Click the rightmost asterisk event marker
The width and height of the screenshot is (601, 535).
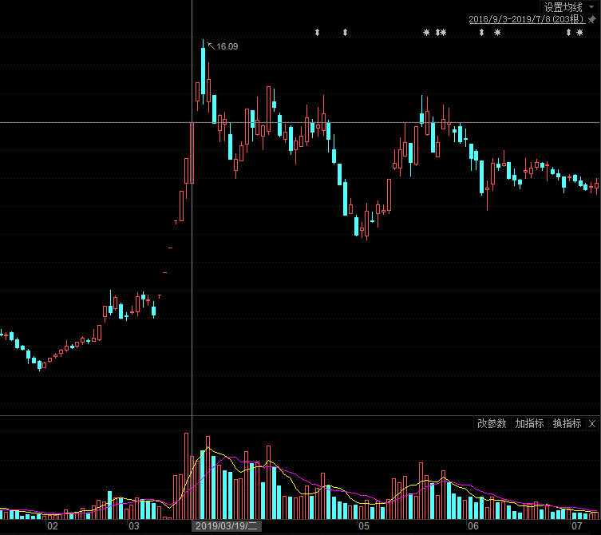click(579, 32)
